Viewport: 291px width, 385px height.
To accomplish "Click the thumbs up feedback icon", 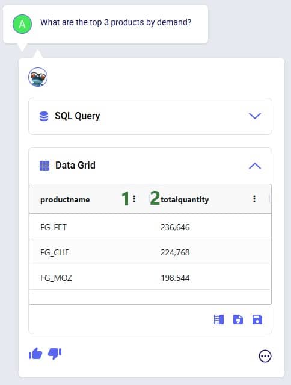I will (x=35, y=354).
